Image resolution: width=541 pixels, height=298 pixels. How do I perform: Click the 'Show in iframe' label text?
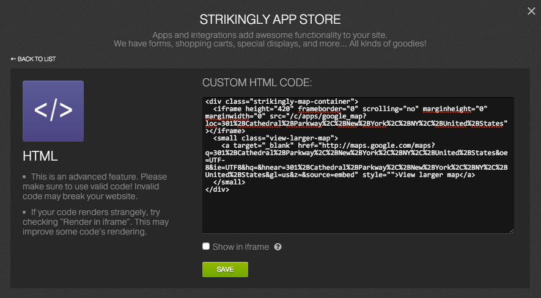[240, 247]
